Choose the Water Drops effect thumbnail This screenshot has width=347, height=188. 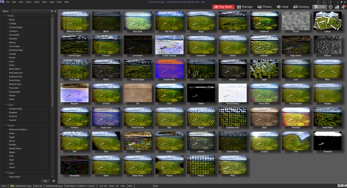coord(138,165)
